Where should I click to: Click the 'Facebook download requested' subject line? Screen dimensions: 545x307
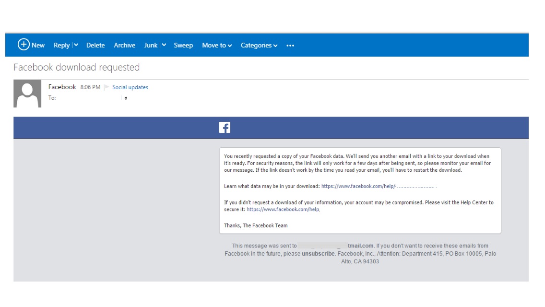(76, 67)
